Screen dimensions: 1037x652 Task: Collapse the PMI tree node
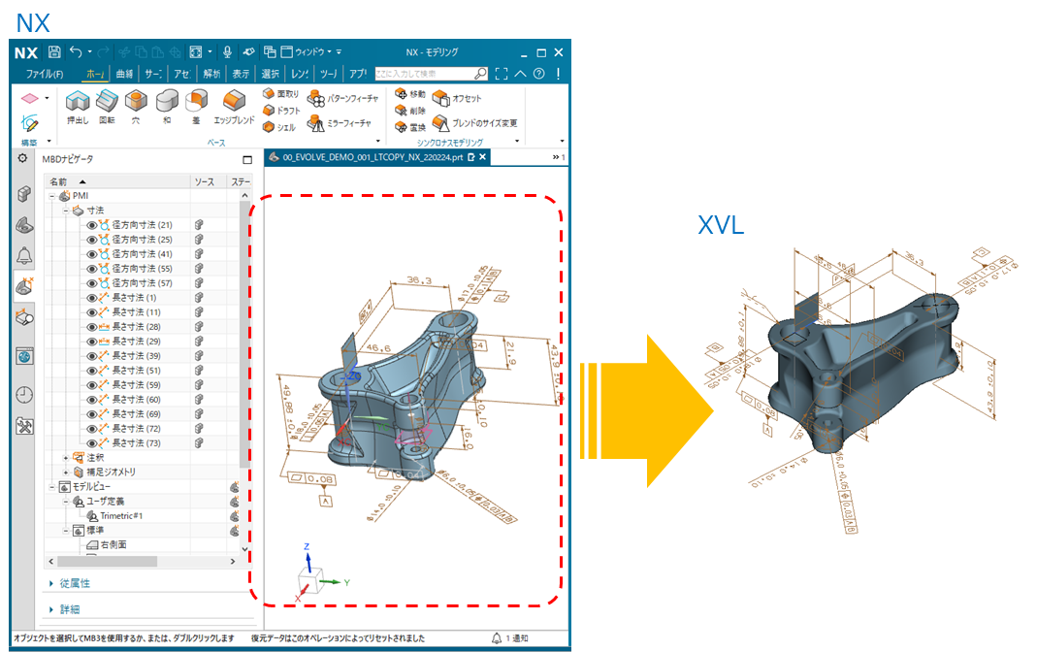(51, 196)
